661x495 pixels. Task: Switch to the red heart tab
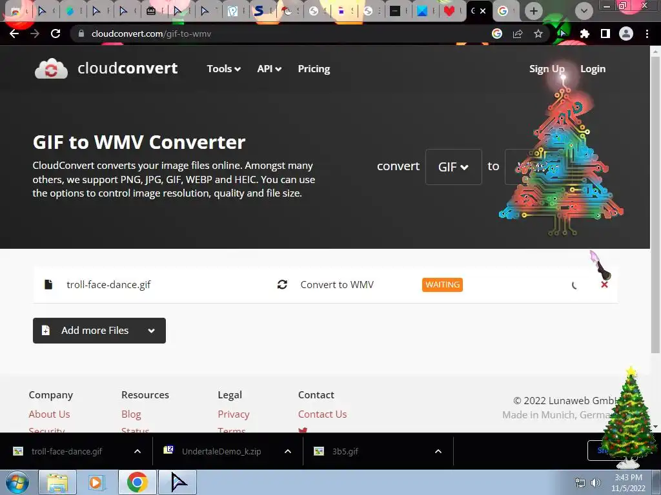coord(449,11)
